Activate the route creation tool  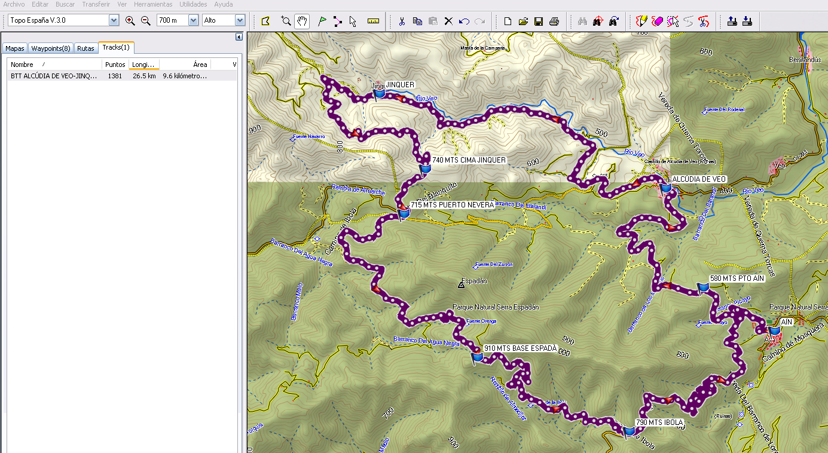click(x=338, y=21)
